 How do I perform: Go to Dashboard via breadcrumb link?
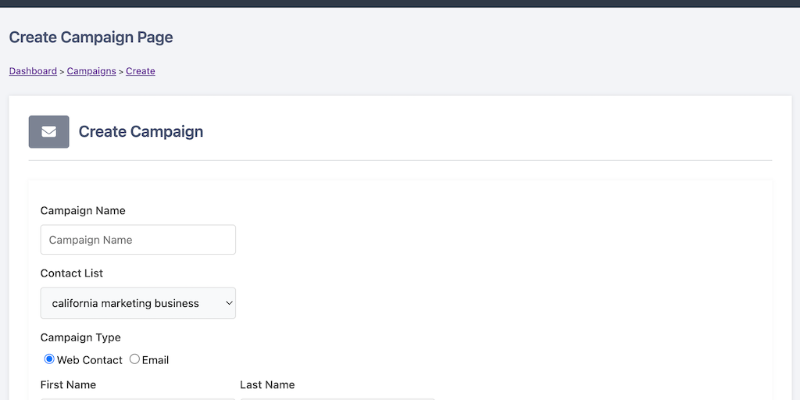(33, 71)
